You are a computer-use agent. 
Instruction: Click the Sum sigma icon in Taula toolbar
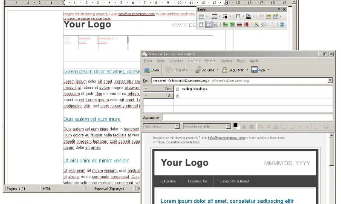click(x=282, y=25)
